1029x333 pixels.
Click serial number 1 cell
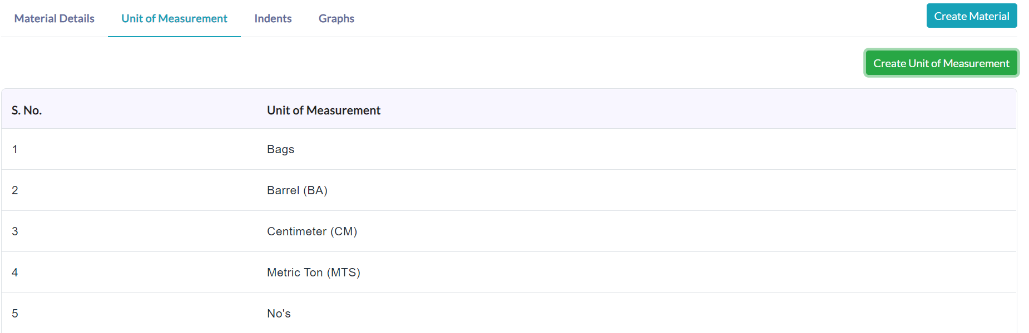(x=15, y=149)
